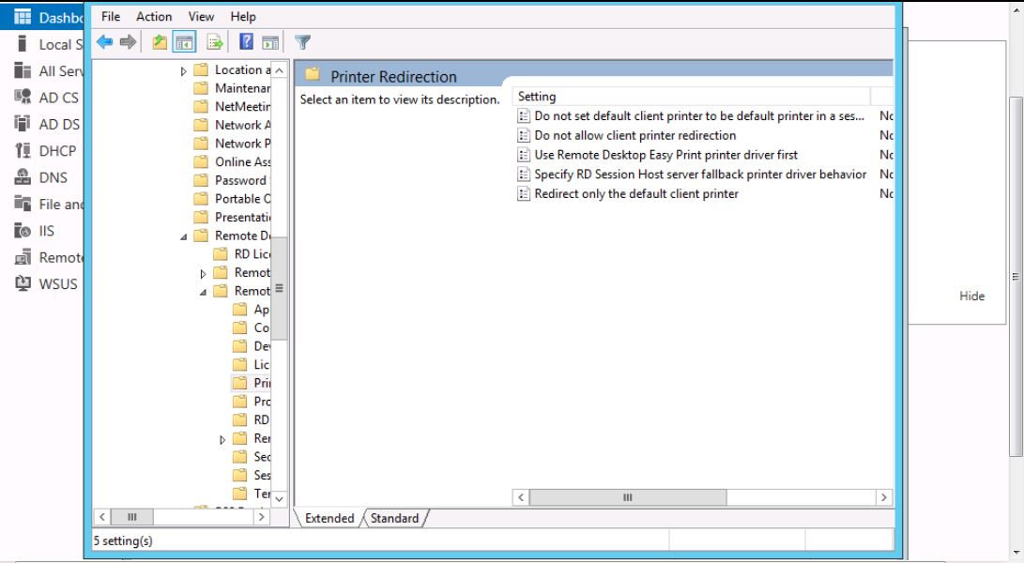1024x563 pixels.
Task: Expand the collapsed 'Re...' folder below RD
Action: click(x=222, y=439)
